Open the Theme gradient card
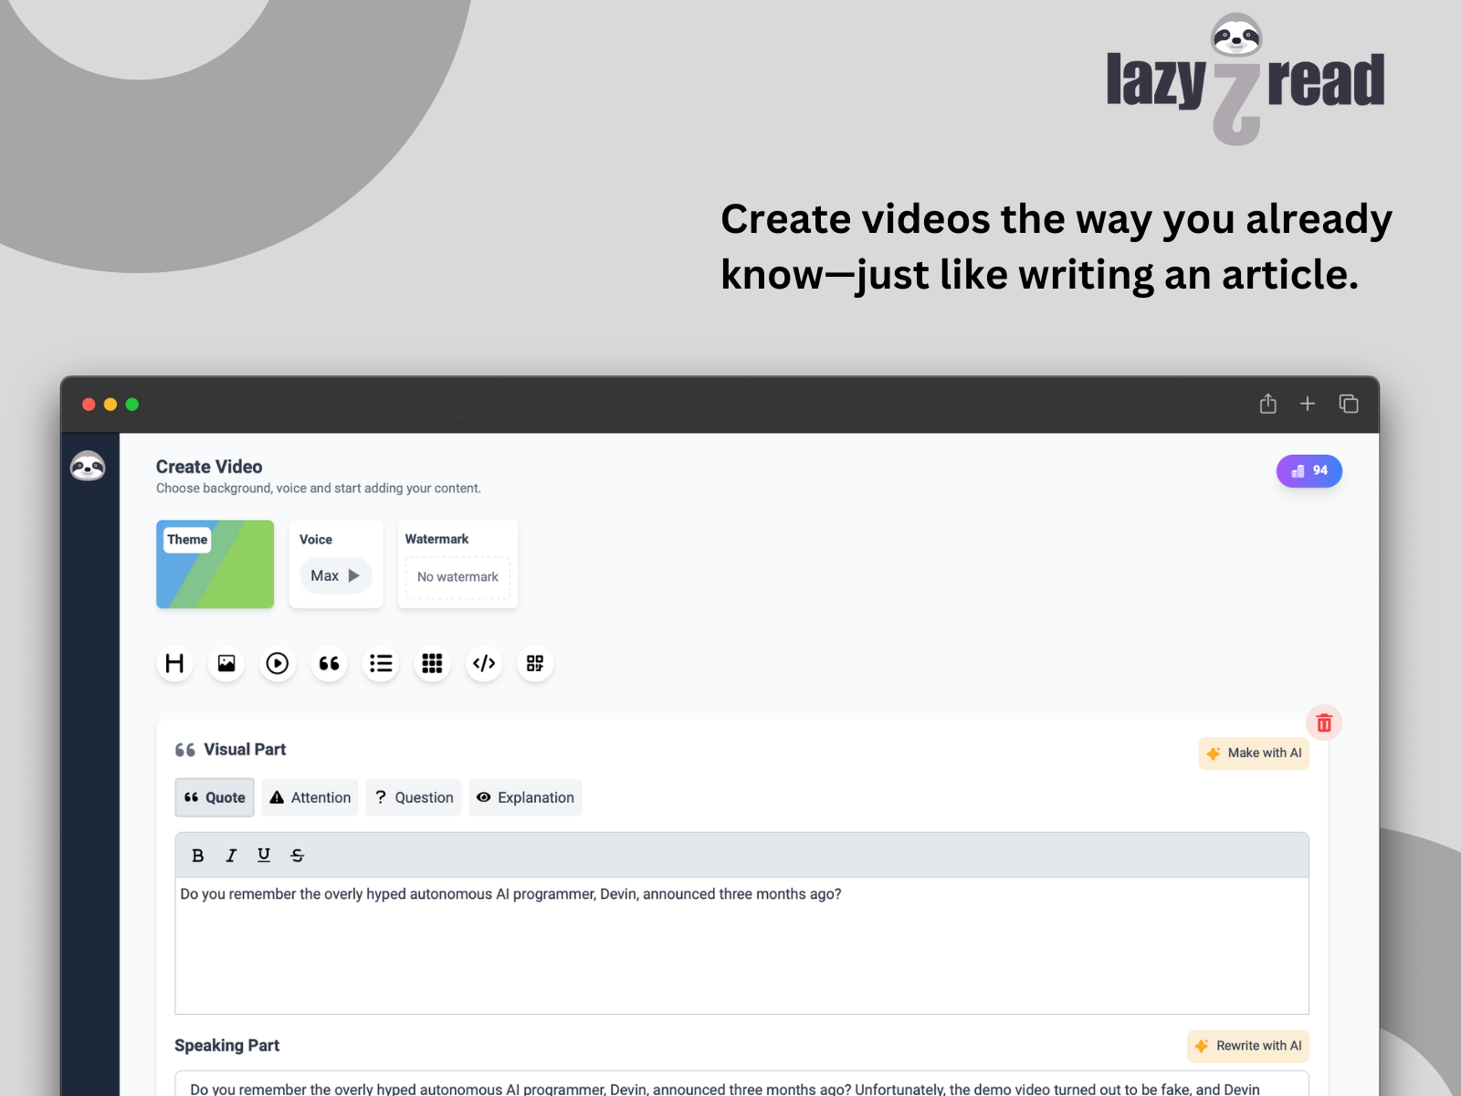 215,564
